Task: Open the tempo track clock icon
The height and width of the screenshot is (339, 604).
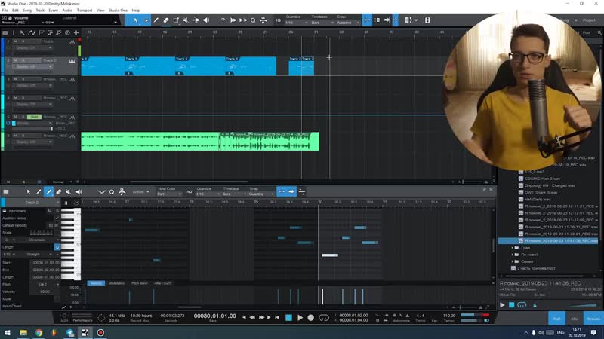Action: (x=67, y=32)
